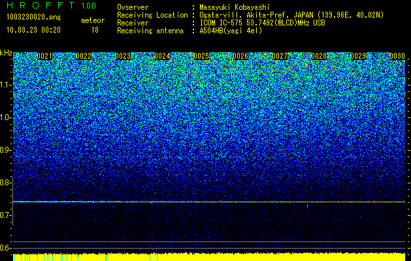Click the date stamp 10.03.23 00:20

(x=34, y=30)
